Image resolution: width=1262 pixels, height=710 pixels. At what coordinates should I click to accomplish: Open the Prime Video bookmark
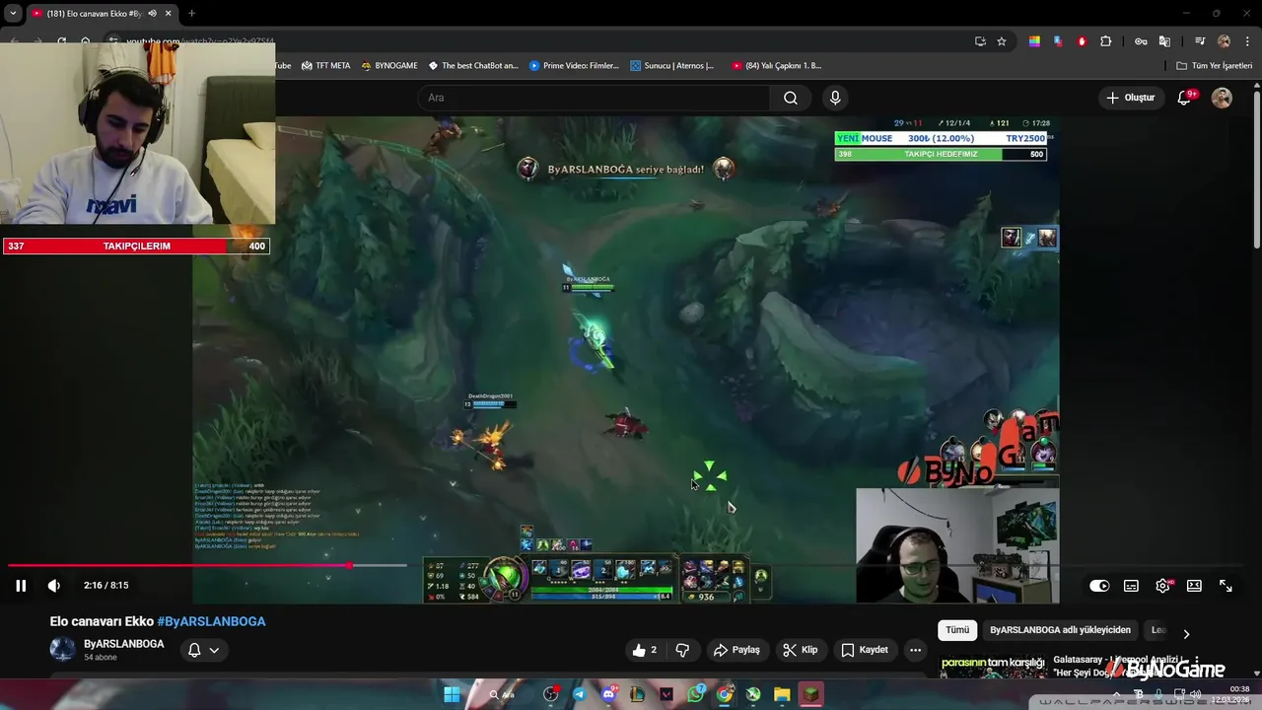[x=574, y=66]
